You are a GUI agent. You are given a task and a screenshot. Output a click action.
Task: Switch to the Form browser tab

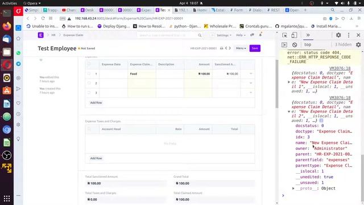[x=237, y=10]
